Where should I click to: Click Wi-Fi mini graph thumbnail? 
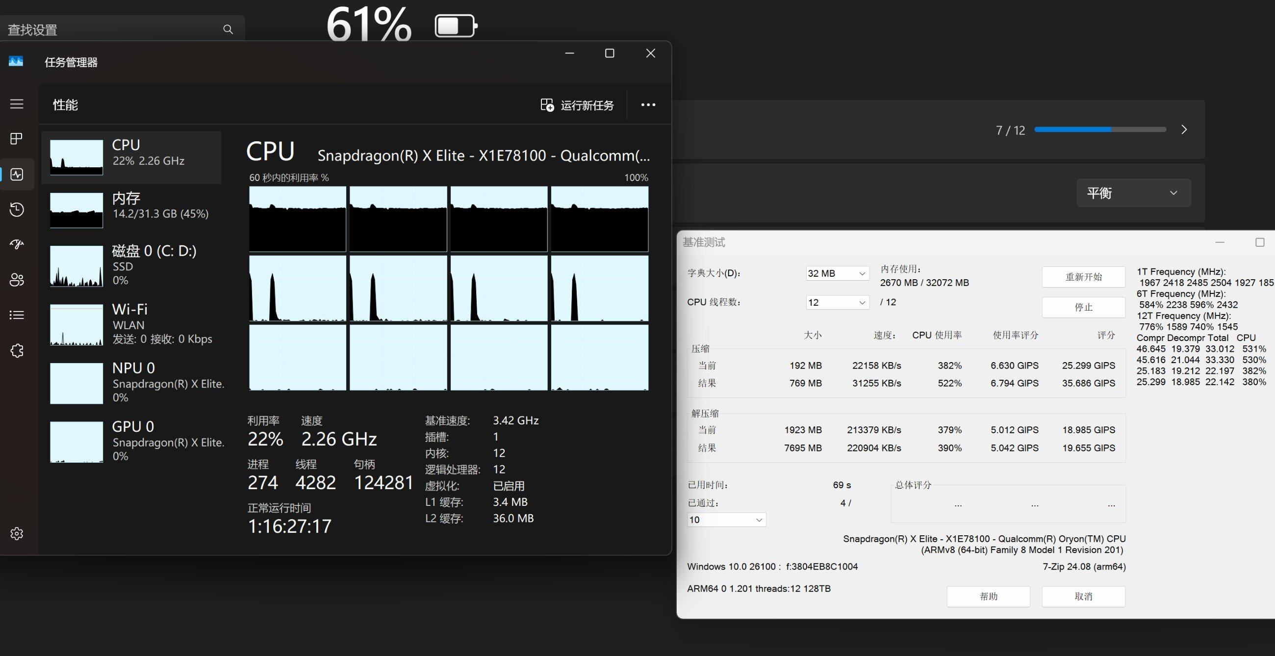pos(76,325)
